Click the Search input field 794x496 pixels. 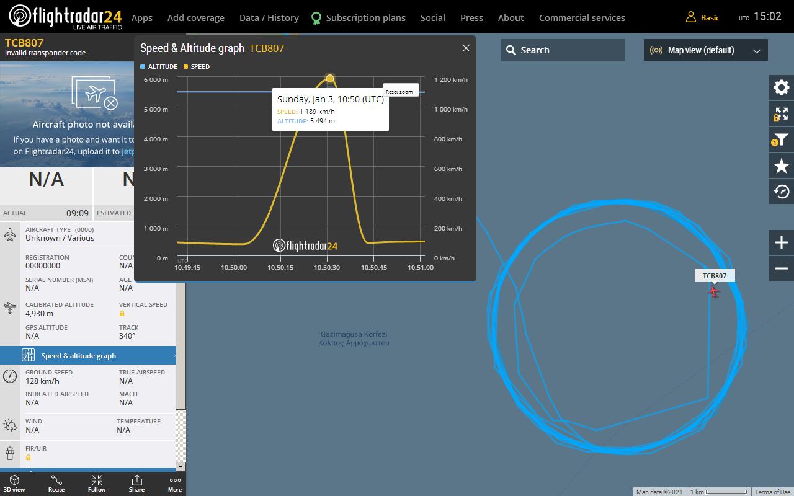coord(563,50)
